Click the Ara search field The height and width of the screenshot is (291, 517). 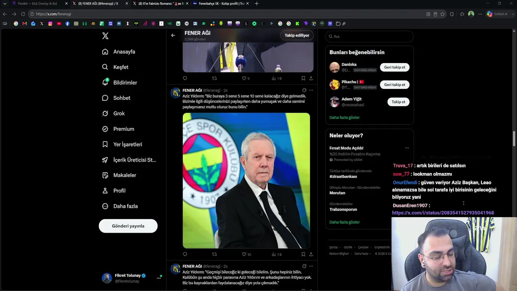(x=370, y=36)
